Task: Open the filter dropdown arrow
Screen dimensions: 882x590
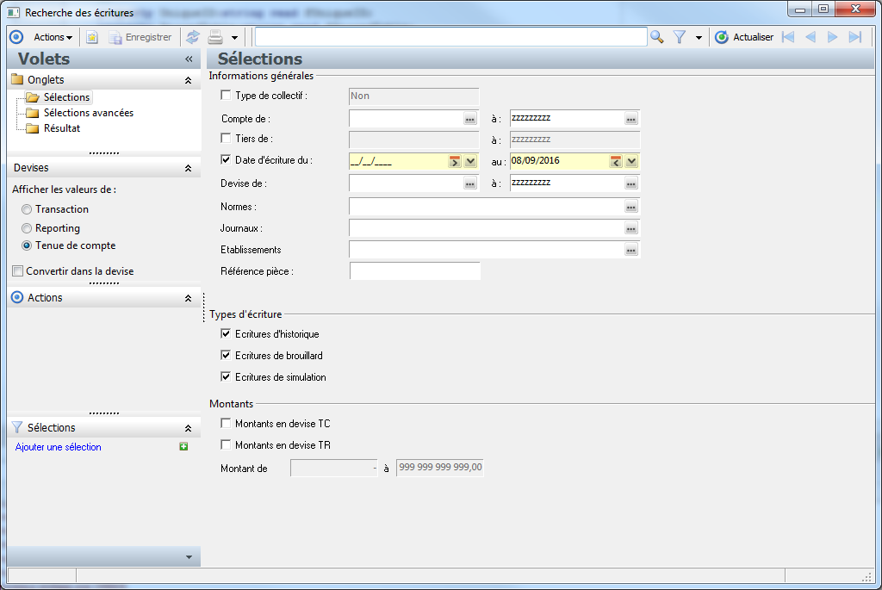Action: click(699, 38)
